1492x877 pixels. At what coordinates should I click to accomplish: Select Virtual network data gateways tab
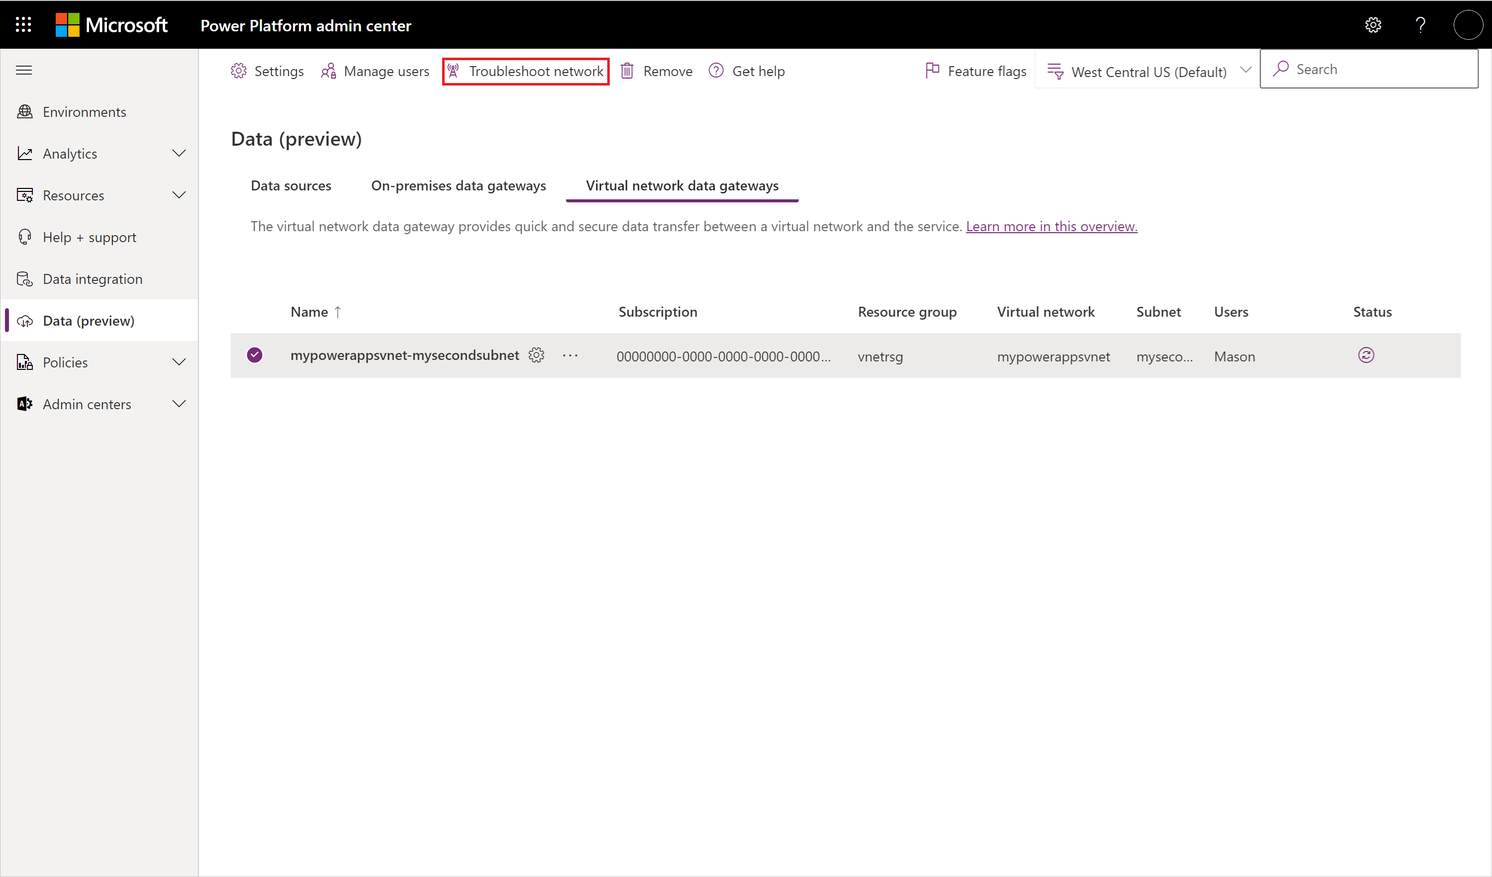click(x=682, y=186)
